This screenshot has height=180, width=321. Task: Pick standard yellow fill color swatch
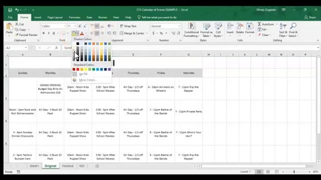click(86, 69)
